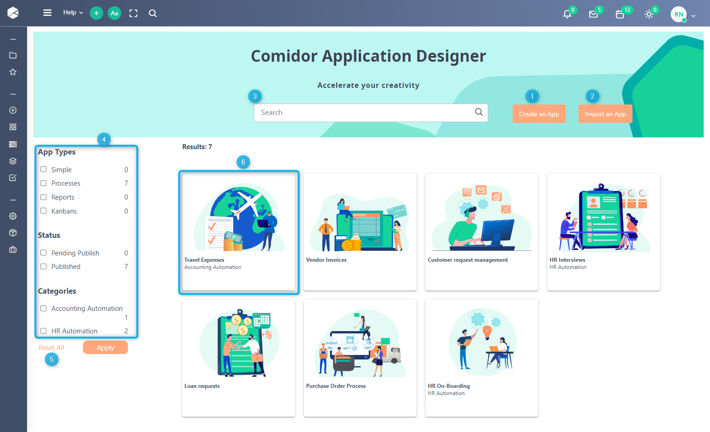This screenshot has width=710, height=432.
Task: Collapse the first sidebar section dash
Action: pyautogui.click(x=13, y=39)
